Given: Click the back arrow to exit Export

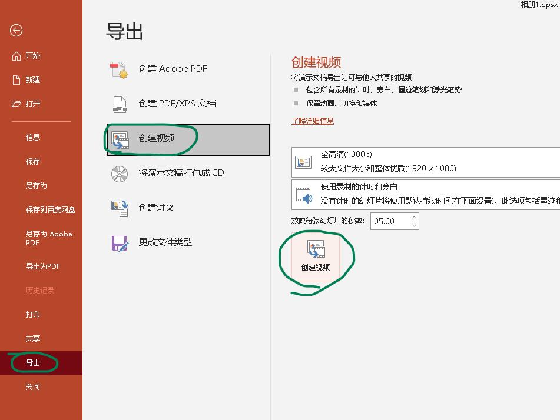Looking at the screenshot, I should point(17,30).
